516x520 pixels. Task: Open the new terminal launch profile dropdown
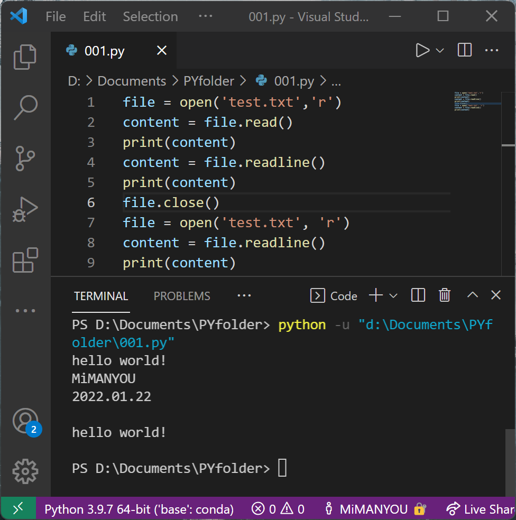[x=393, y=295]
